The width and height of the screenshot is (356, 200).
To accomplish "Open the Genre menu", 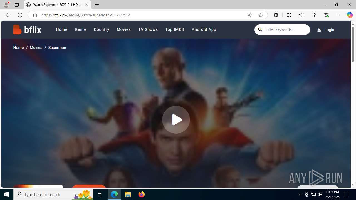I will (x=80, y=29).
